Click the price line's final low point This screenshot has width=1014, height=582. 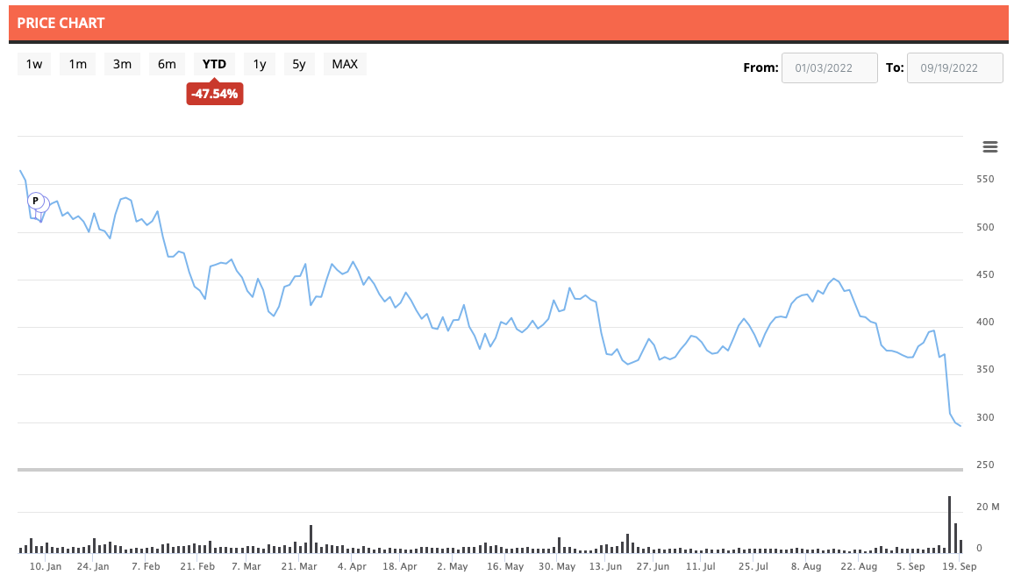coord(960,426)
